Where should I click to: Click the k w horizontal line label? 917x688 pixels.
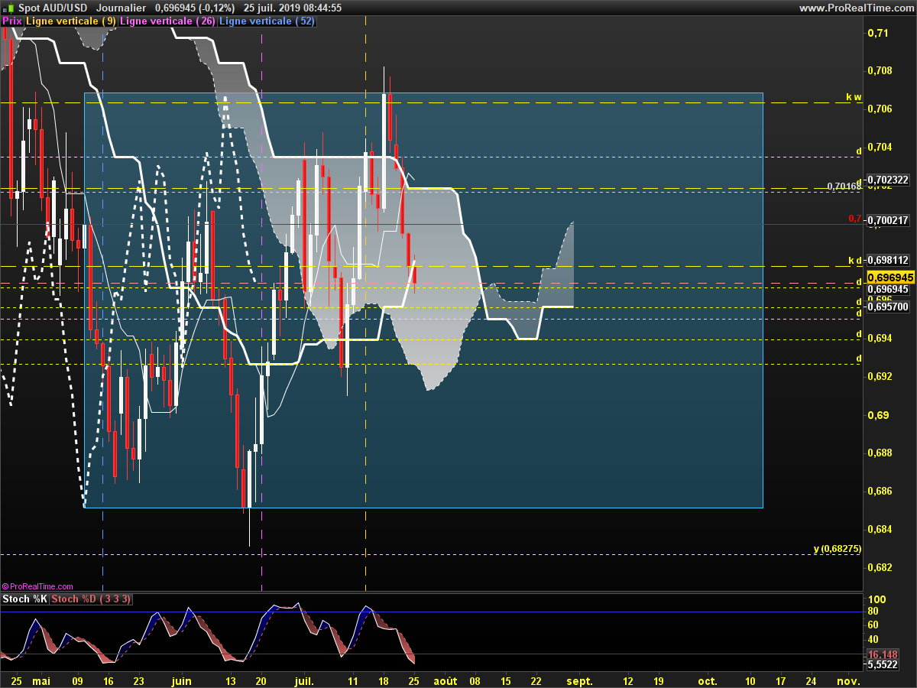(x=854, y=97)
